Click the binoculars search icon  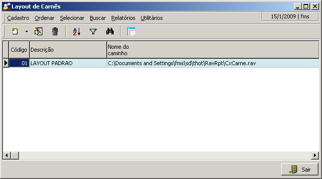tap(110, 31)
